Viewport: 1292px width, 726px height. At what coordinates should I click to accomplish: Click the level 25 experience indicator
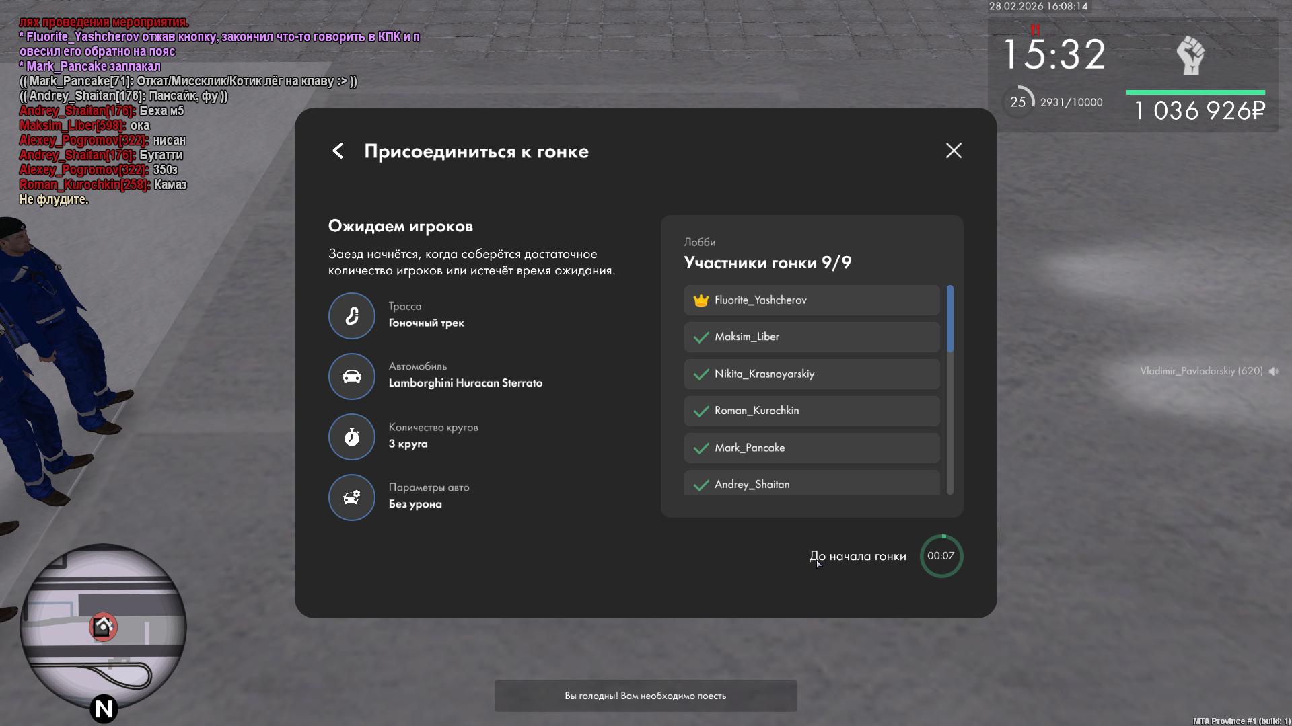pos(1018,102)
